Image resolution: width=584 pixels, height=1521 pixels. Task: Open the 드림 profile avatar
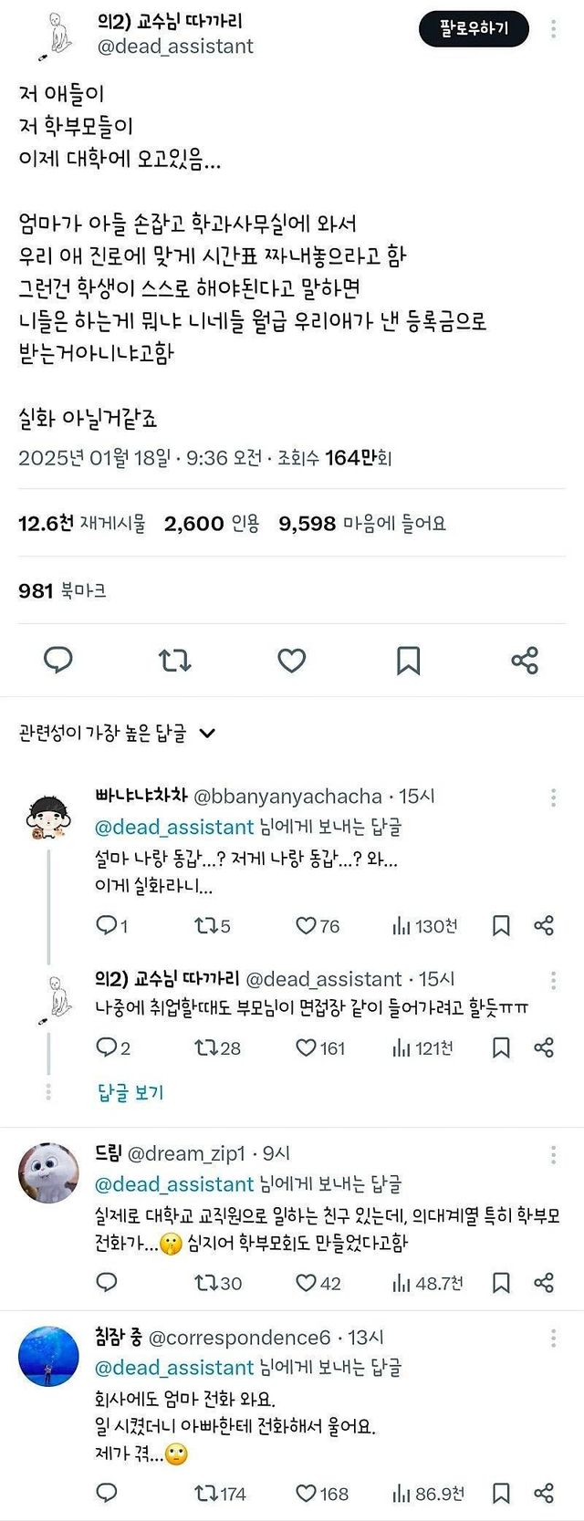48,1172
